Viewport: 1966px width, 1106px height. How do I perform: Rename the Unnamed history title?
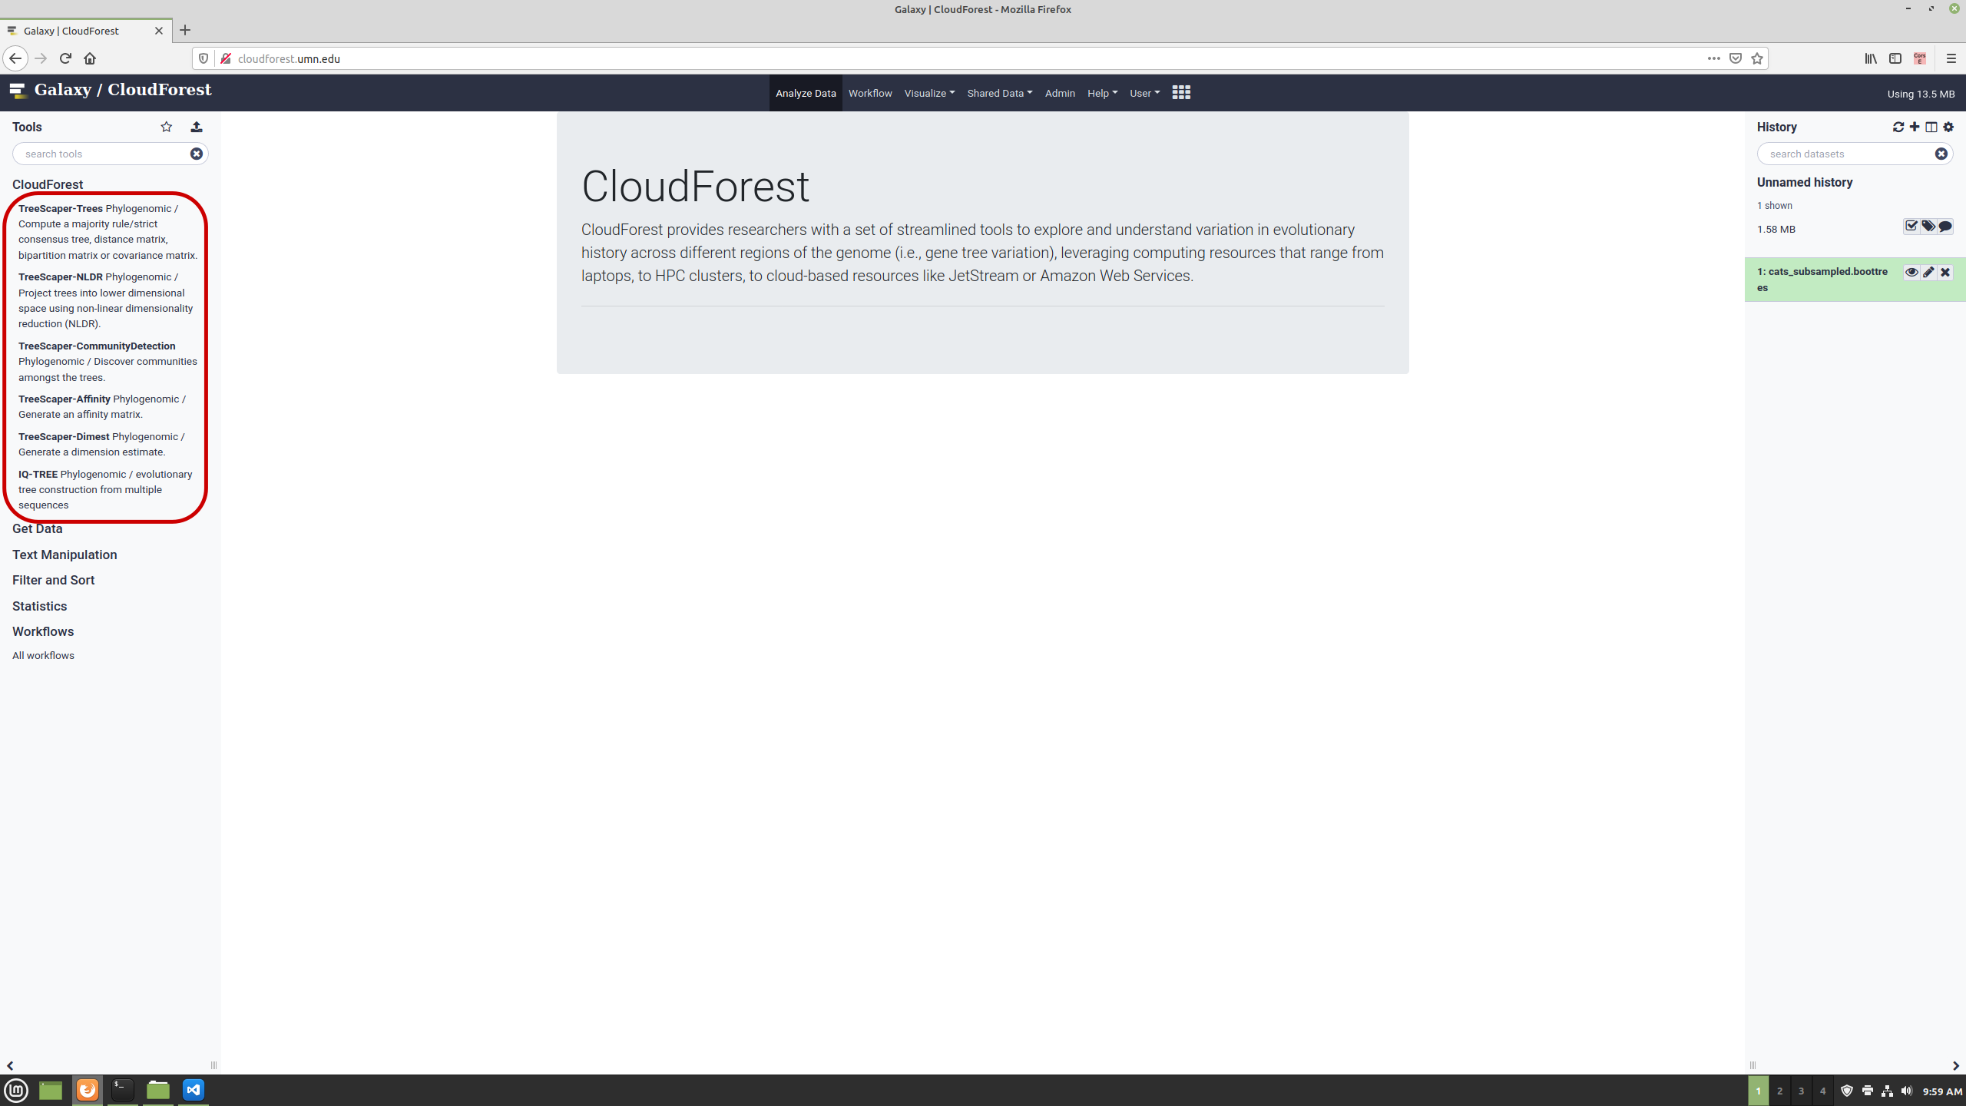coord(1805,182)
